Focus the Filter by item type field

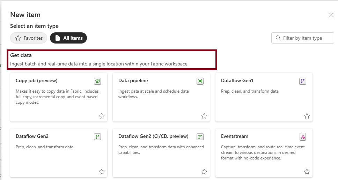click(303, 38)
